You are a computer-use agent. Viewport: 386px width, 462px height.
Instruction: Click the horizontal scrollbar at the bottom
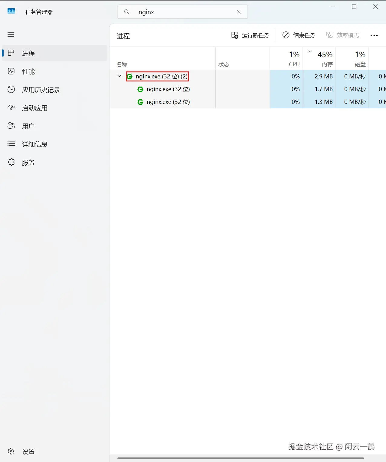[240, 458]
